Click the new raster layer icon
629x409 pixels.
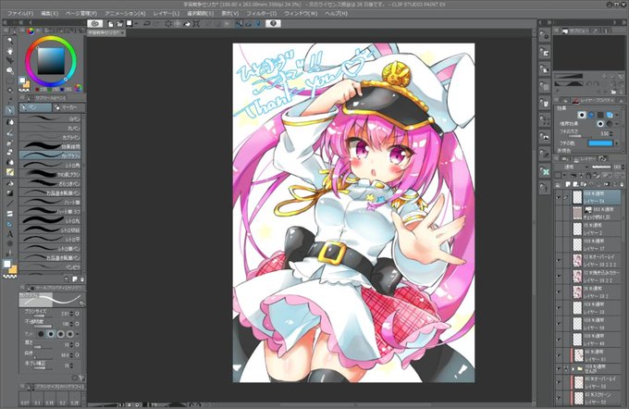pyautogui.click(x=568, y=184)
